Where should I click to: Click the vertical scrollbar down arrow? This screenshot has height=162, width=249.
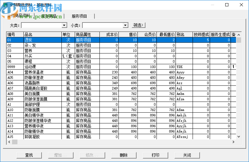239,137
